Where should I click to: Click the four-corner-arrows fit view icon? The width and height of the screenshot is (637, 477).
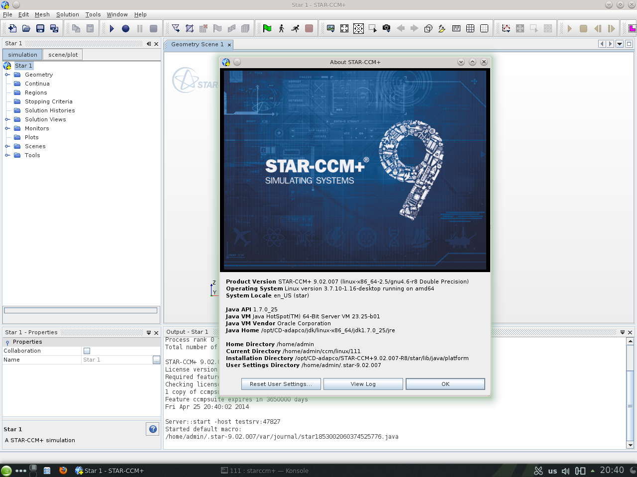[x=344, y=28]
